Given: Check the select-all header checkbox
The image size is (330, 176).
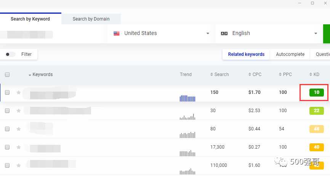Looking at the screenshot, I should point(7,75).
